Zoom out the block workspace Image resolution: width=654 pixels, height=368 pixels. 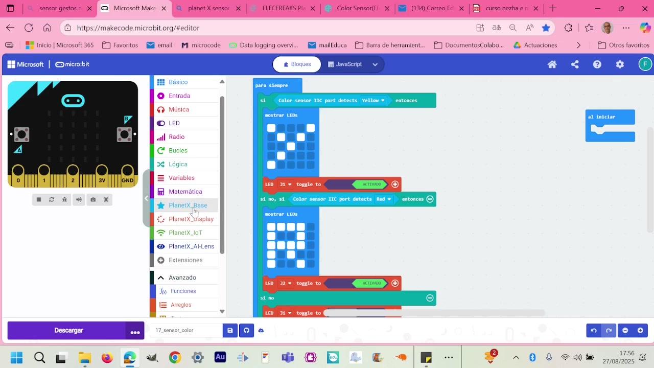[x=625, y=331]
